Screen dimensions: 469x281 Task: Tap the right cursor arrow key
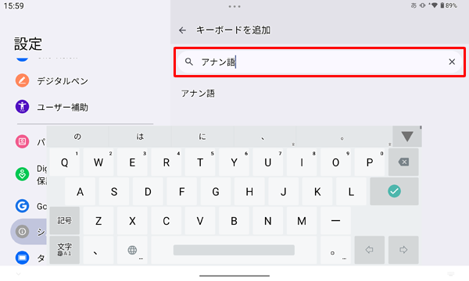pyautogui.click(x=403, y=250)
